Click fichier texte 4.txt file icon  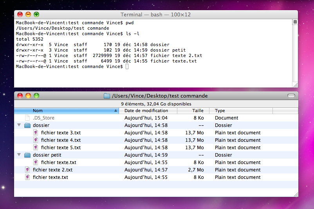[x=36, y=140]
